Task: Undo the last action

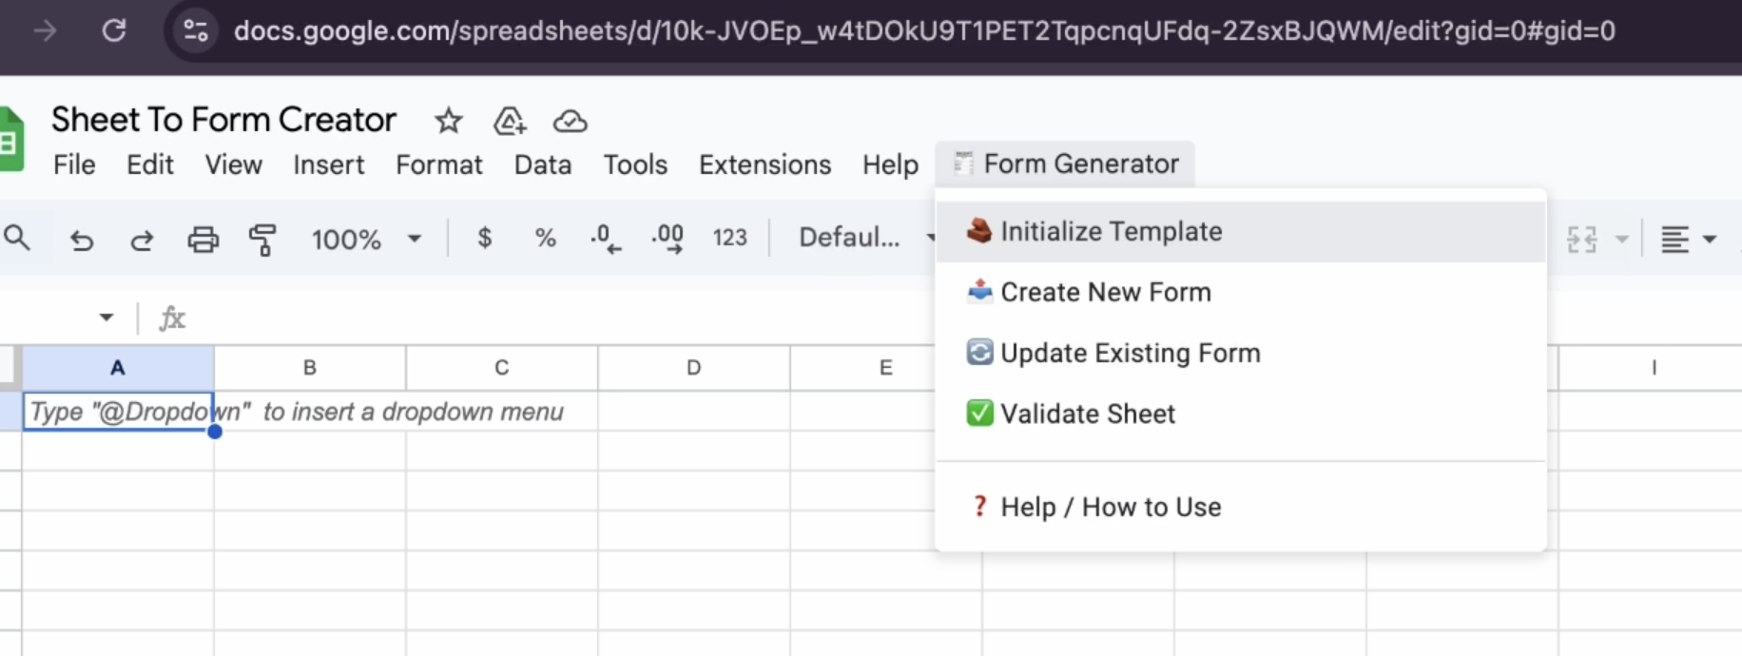Action: pyautogui.click(x=82, y=239)
